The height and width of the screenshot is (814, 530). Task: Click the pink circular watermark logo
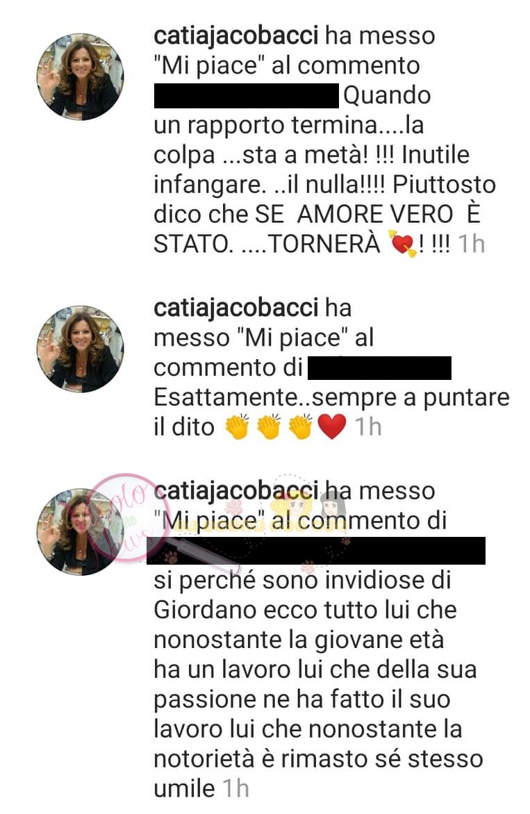coord(124,517)
